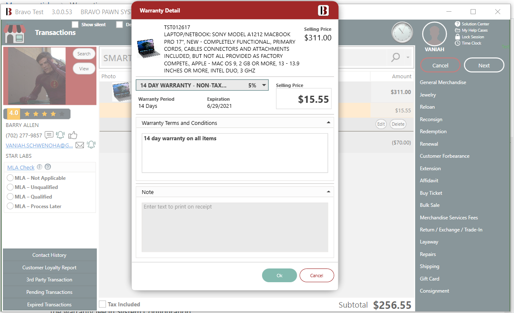Click the Bravo logo in Warranty Detail header
This screenshot has width=514, height=313.
pos(323,10)
